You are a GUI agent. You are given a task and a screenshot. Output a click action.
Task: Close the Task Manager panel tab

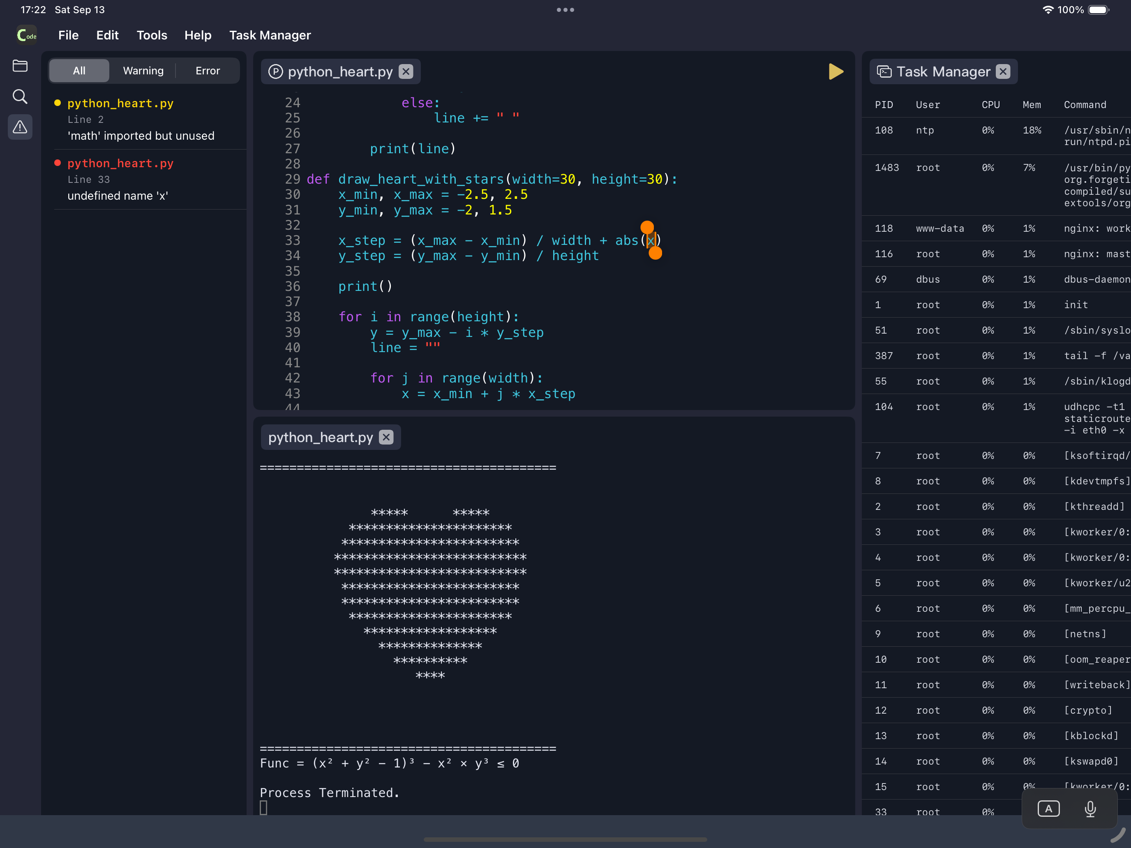1003,71
